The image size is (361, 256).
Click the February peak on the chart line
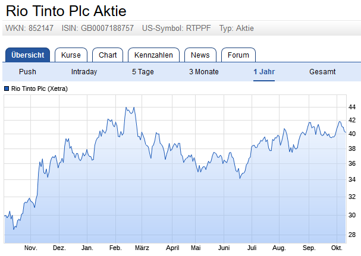[x=126, y=108]
